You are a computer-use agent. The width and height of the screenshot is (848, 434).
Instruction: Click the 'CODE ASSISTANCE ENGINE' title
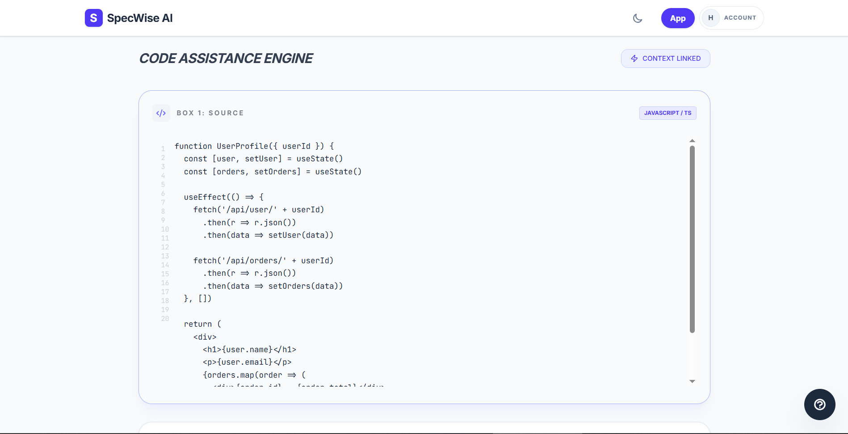226,59
